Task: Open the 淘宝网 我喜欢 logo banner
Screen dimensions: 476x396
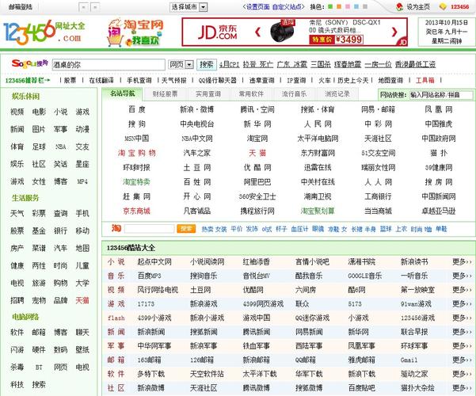Action: click(135, 32)
